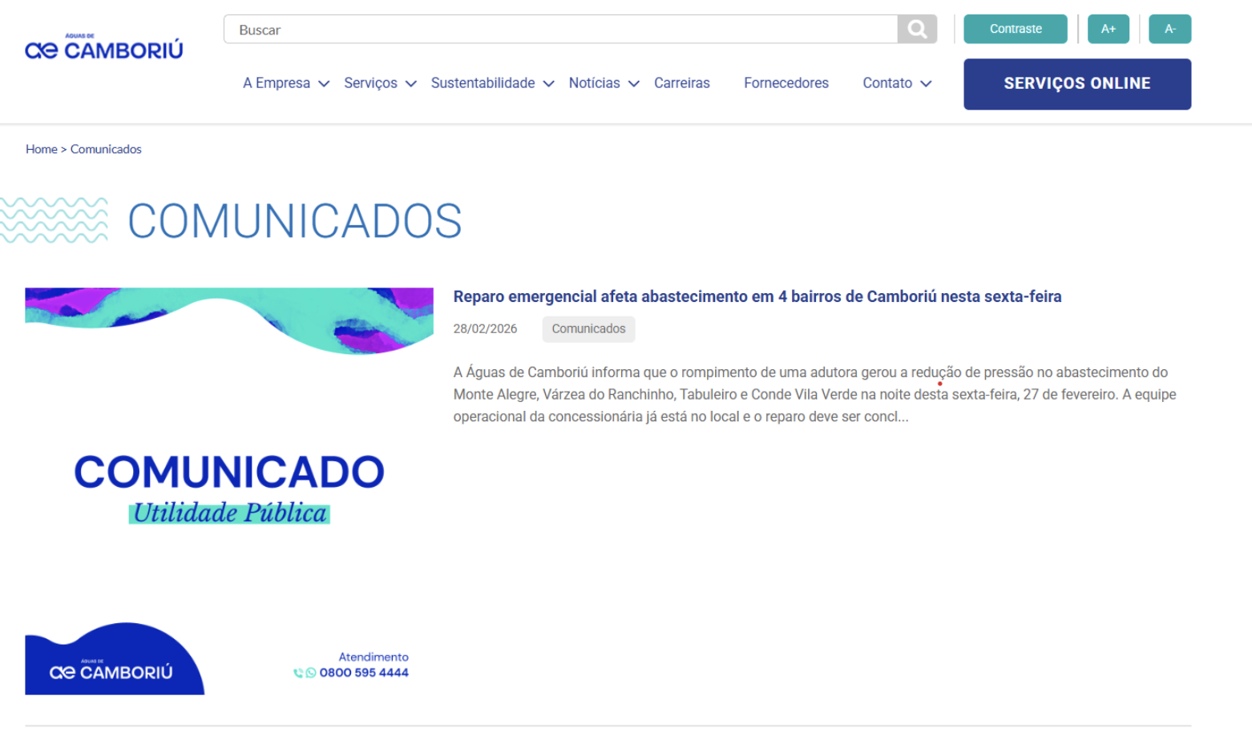
Task: Open the Fornecedores menu item
Action: point(786,83)
